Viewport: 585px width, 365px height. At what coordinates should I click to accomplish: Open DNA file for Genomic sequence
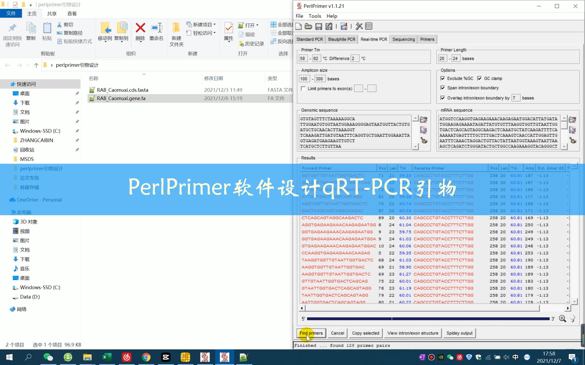coord(424,120)
